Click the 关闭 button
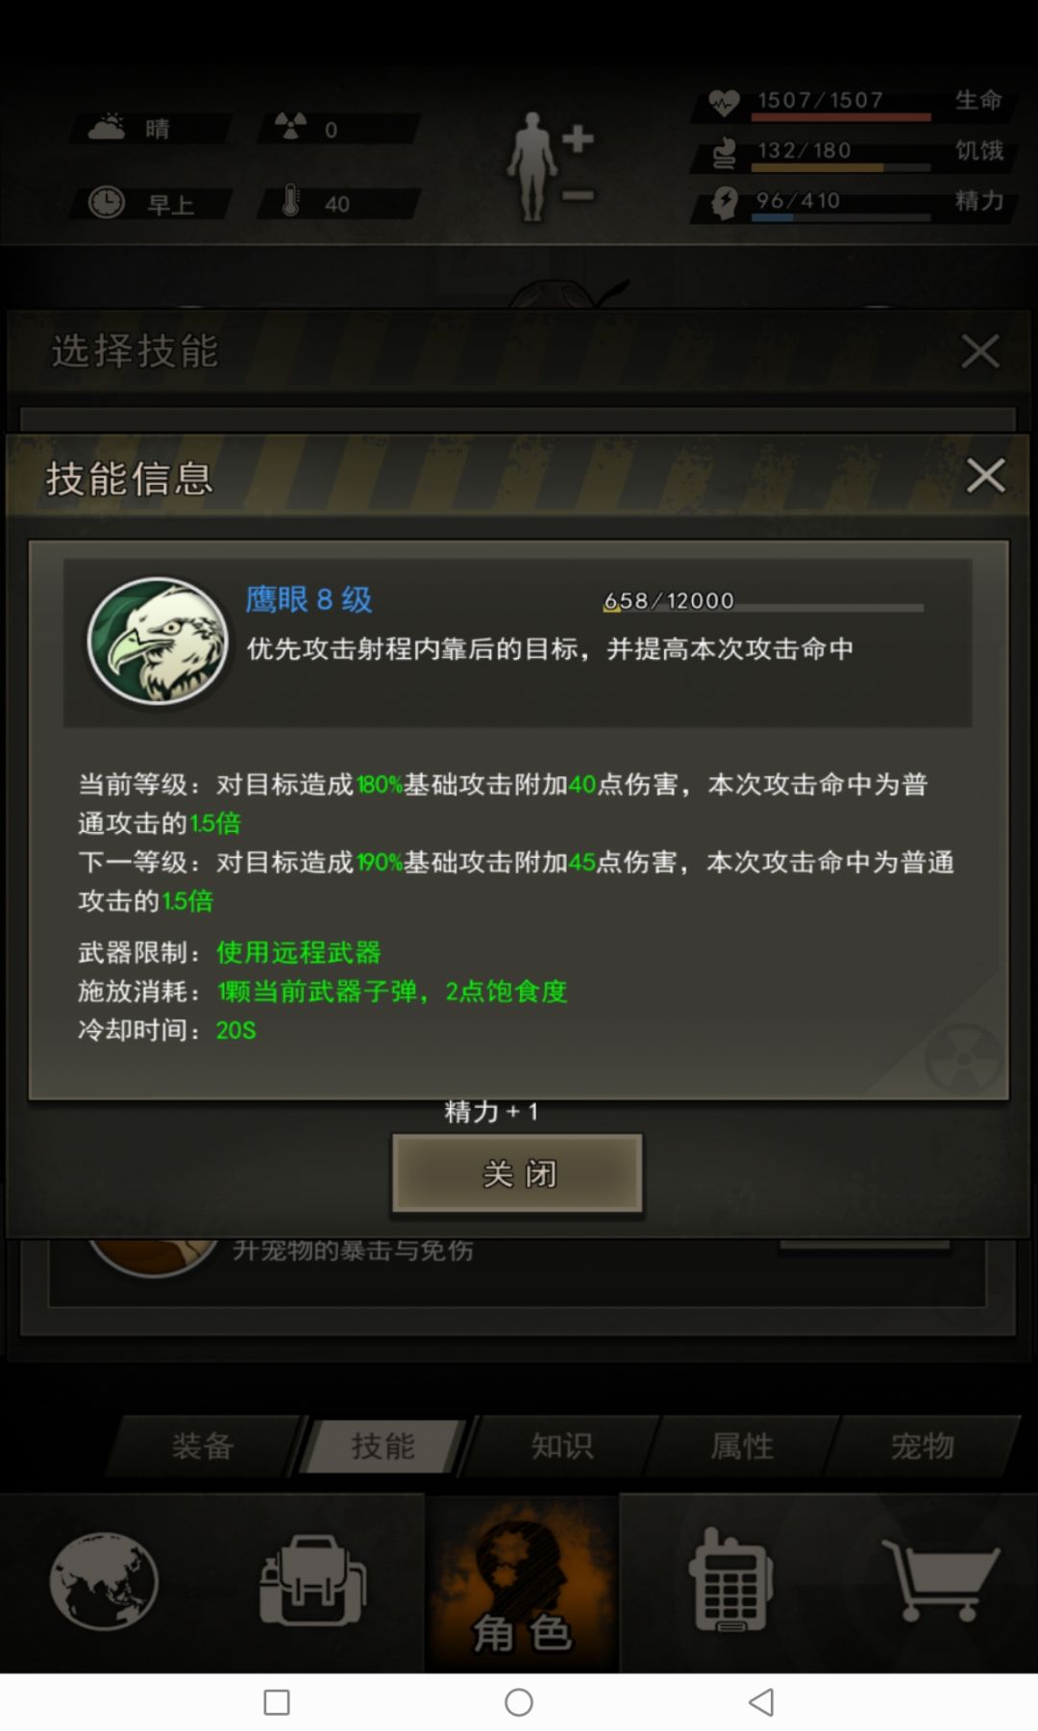1038x1731 pixels. (517, 1173)
